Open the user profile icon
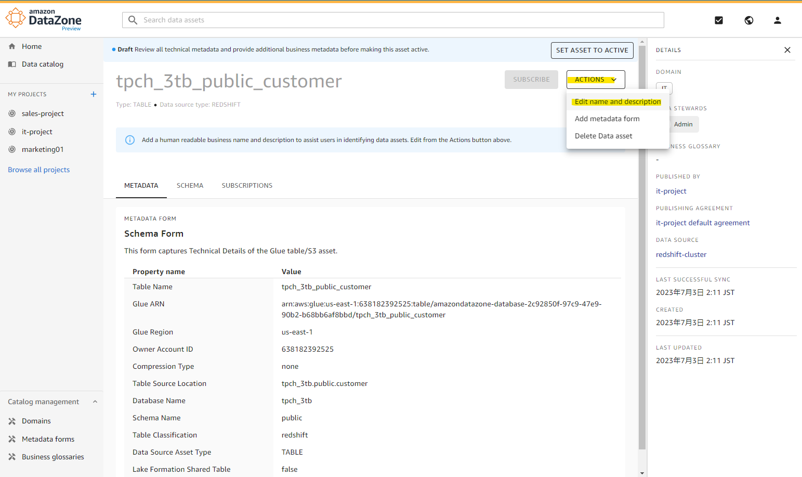The width and height of the screenshot is (802, 477). click(778, 20)
